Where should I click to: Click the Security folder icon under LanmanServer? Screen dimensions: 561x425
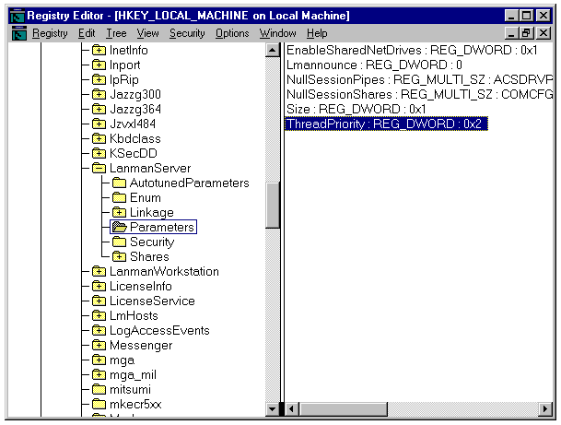coord(118,242)
